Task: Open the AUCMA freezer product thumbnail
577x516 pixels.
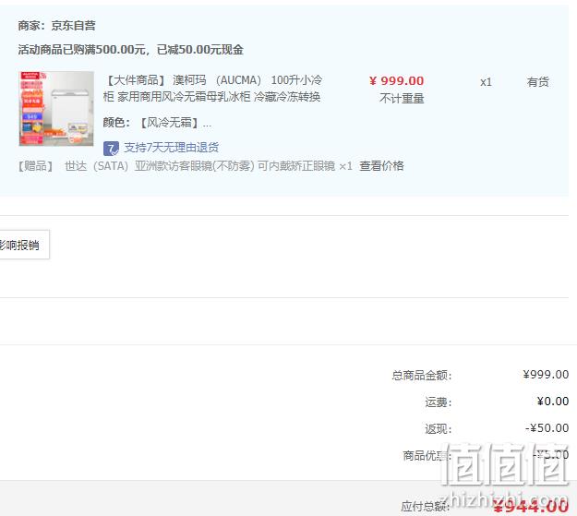Action: pos(56,109)
